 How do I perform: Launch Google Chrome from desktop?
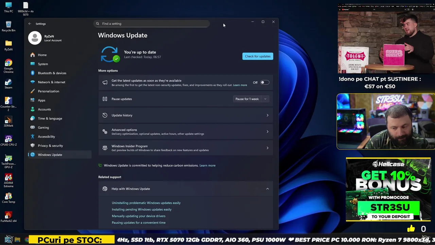point(8,66)
